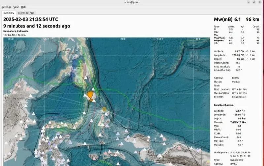Click the EventID value bmg2025cjyj
This screenshot has width=264, height=166.
(x=239, y=97)
